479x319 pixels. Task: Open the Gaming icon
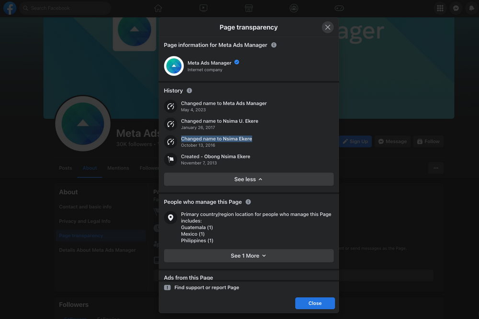click(339, 8)
